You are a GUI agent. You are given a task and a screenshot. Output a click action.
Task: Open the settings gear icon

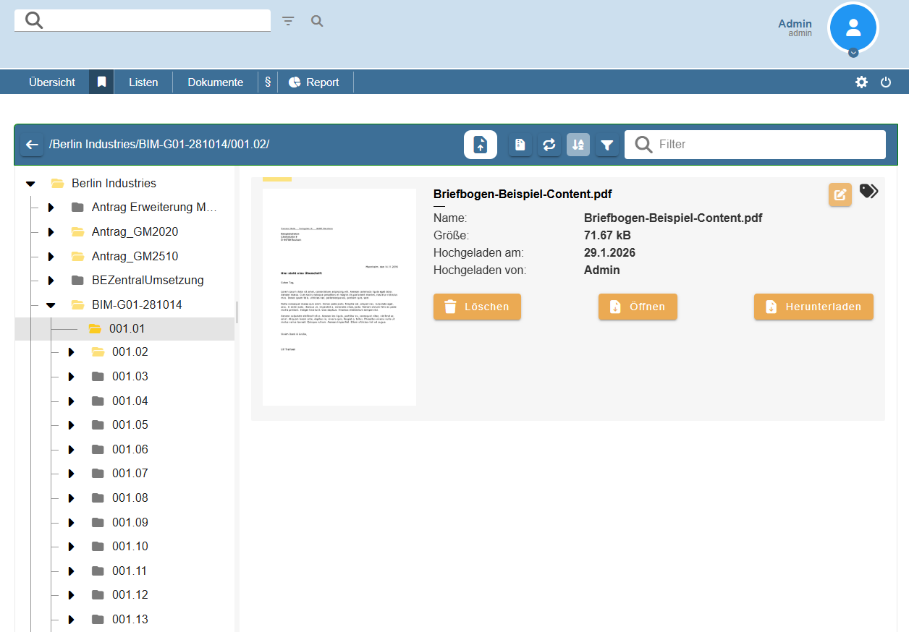click(x=861, y=82)
